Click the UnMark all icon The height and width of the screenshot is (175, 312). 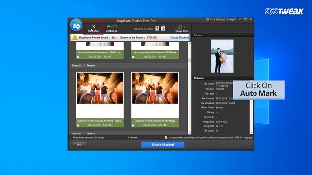[x=112, y=27]
